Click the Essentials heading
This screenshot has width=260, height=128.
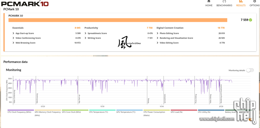coord(18,28)
